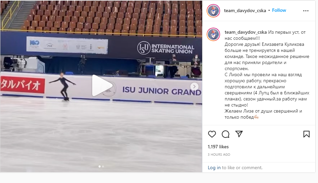Viewport: 318px width, 183px height.
Task: Go to the next slide with the arrow
Action: point(194,87)
